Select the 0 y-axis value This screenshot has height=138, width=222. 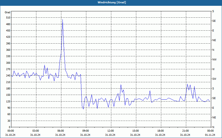click(10, 127)
